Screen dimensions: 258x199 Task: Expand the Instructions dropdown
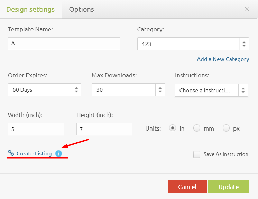[211, 91]
